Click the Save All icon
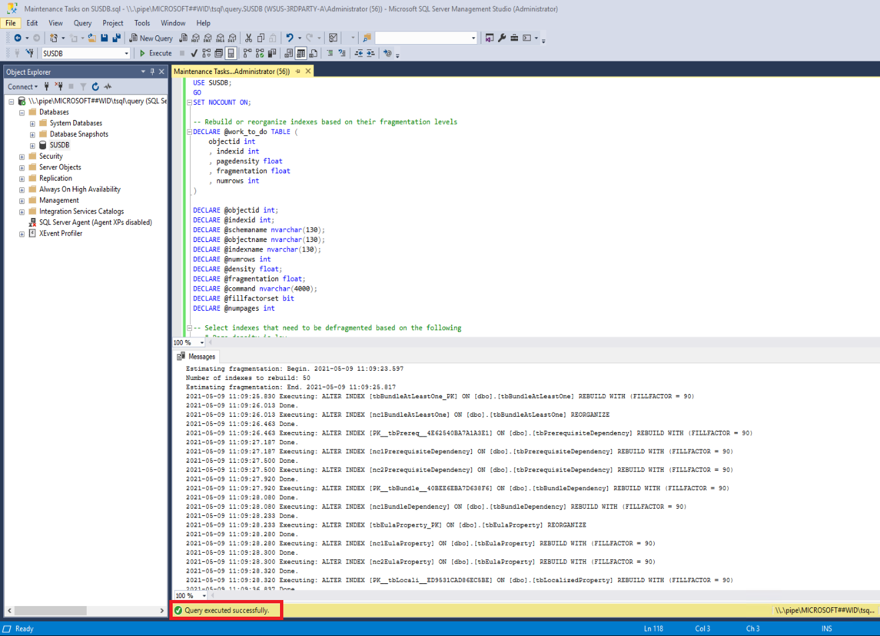The height and width of the screenshot is (636, 880). (x=117, y=38)
